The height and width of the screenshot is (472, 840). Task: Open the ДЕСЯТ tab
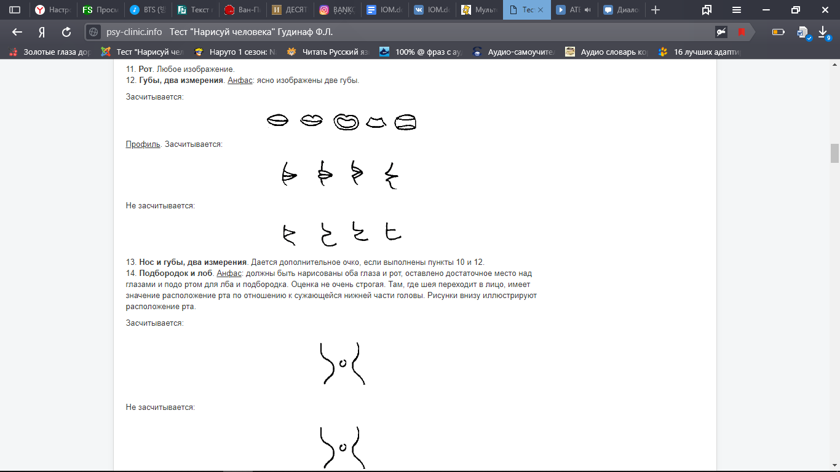coord(290,10)
